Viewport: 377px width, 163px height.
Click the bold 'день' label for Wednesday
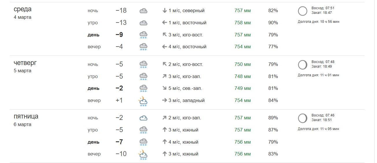coord(93,35)
